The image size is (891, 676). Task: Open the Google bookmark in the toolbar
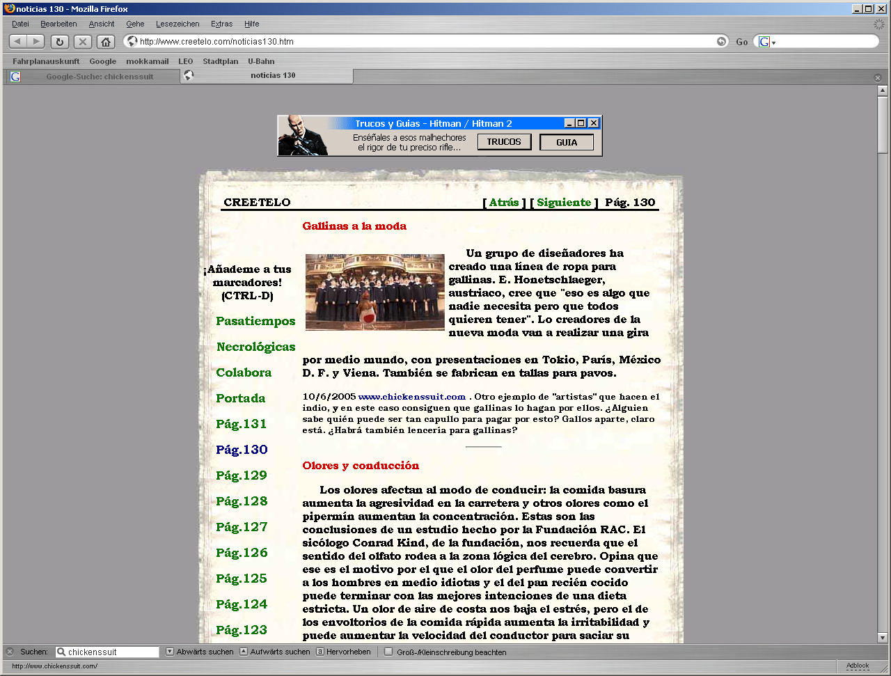(x=102, y=61)
